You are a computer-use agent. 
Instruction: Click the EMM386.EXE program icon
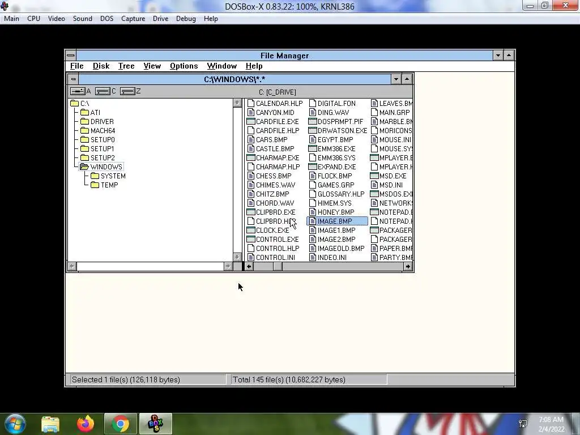pos(313,149)
